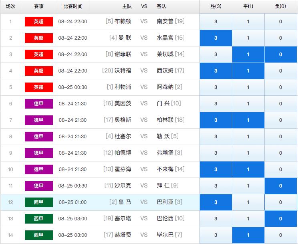
Task: Select loss (0) for 霍芬海 vs 不来梅
Action: (281, 169)
